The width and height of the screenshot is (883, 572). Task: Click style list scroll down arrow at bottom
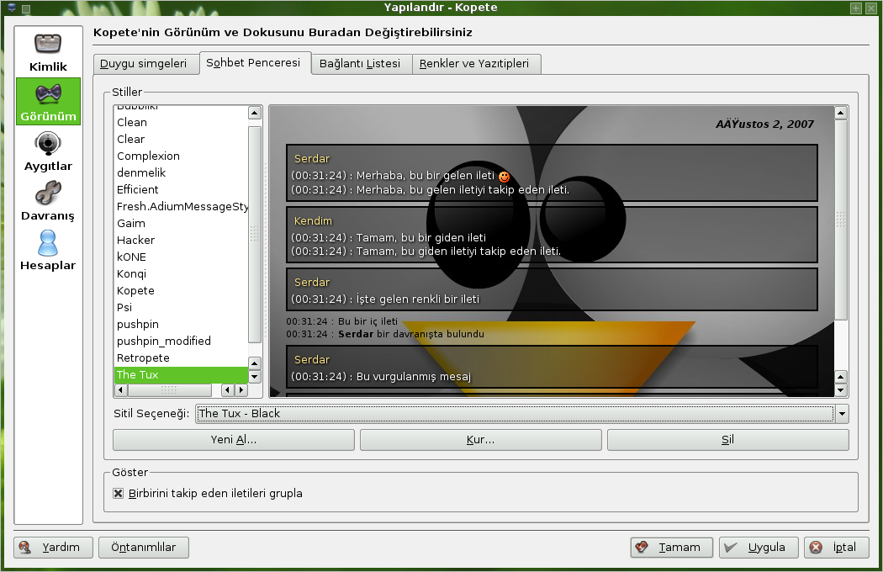tap(255, 377)
